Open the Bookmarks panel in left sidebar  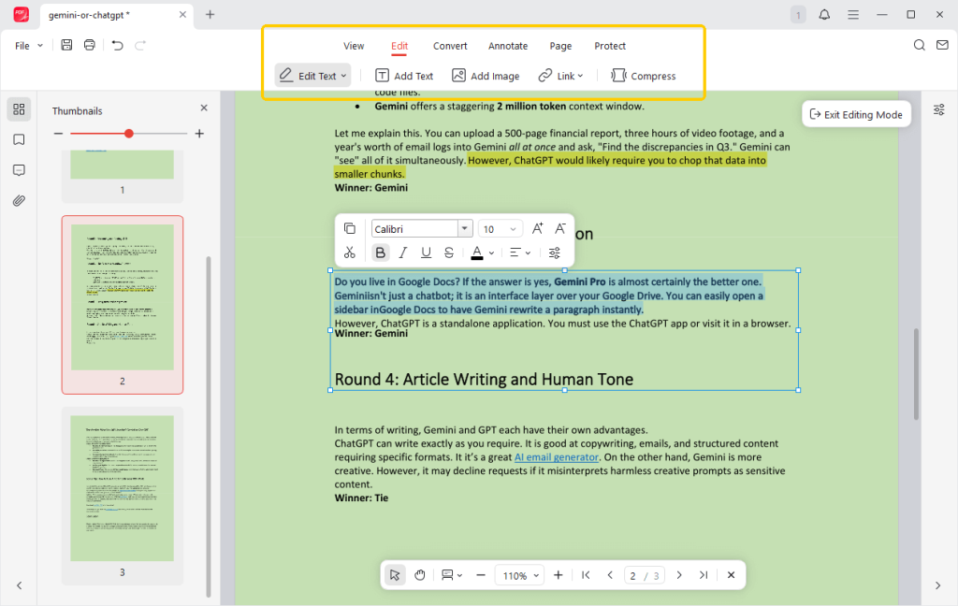pos(19,140)
